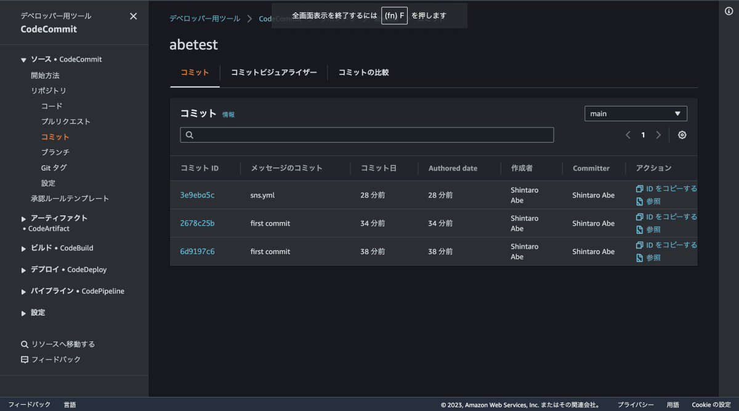Screen dimensions: 739x411
Task: Click 38 分前 under Authored date
Action: [x=440, y=252]
